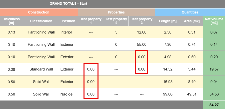
Task: Click the Quantities group header
Action: coord(190,12)
